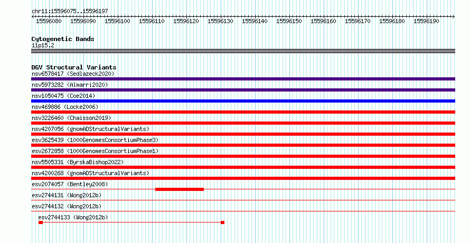
Task: Click the red bar under nsv3226460 (Chaisson2019)
Action: pos(243,123)
